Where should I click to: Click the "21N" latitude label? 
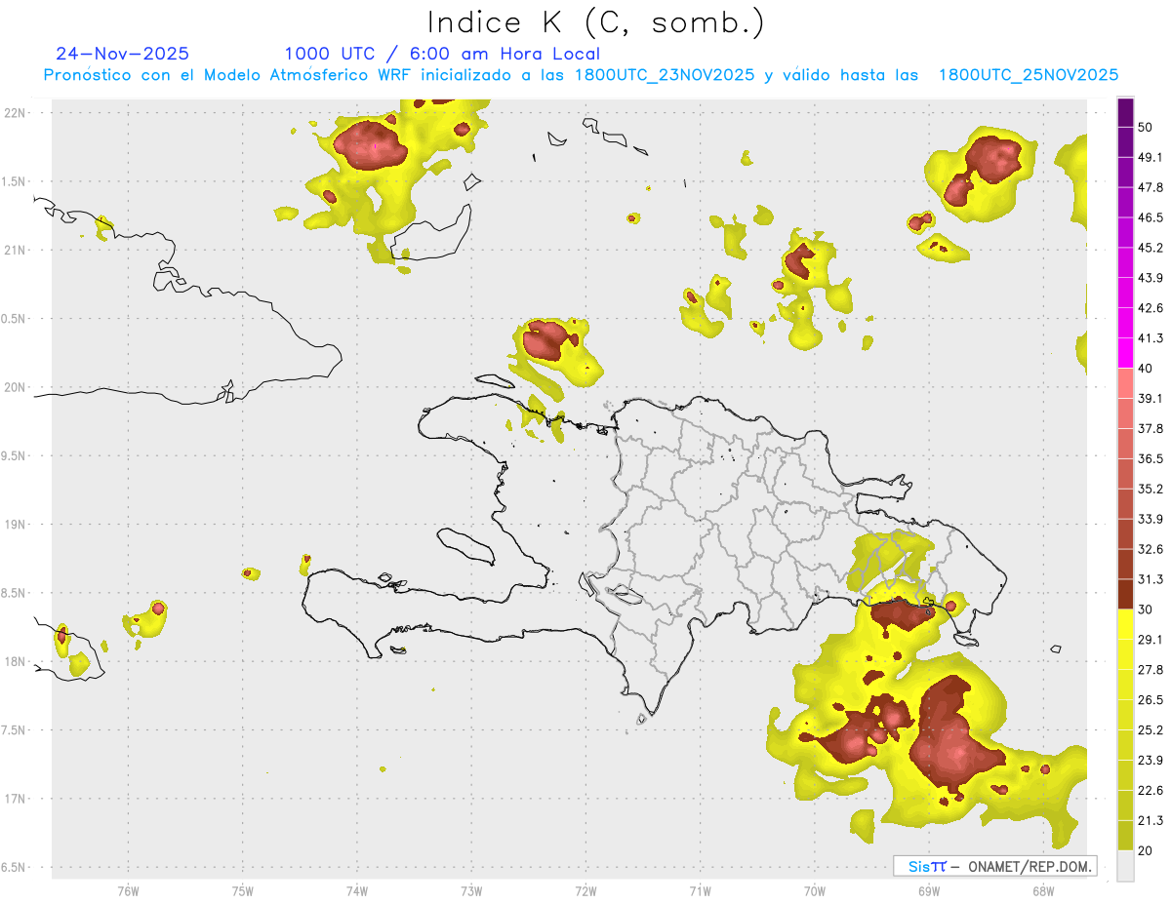[x=16, y=251]
